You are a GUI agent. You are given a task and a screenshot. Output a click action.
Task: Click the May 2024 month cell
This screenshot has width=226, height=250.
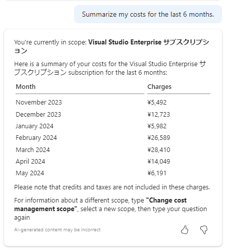pos(30,173)
